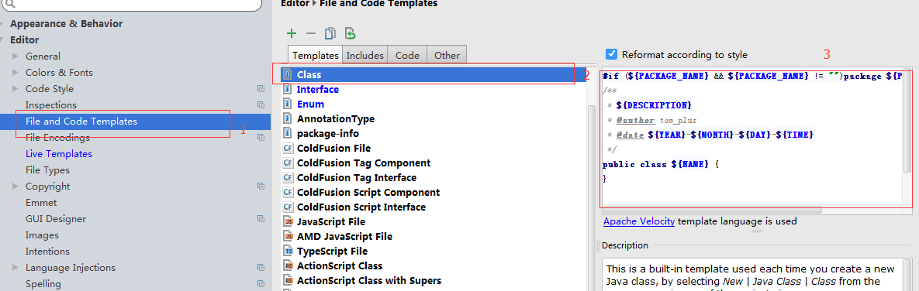
Task: Expand the Colors & Fonts node
Action: (x=16, y=73)
